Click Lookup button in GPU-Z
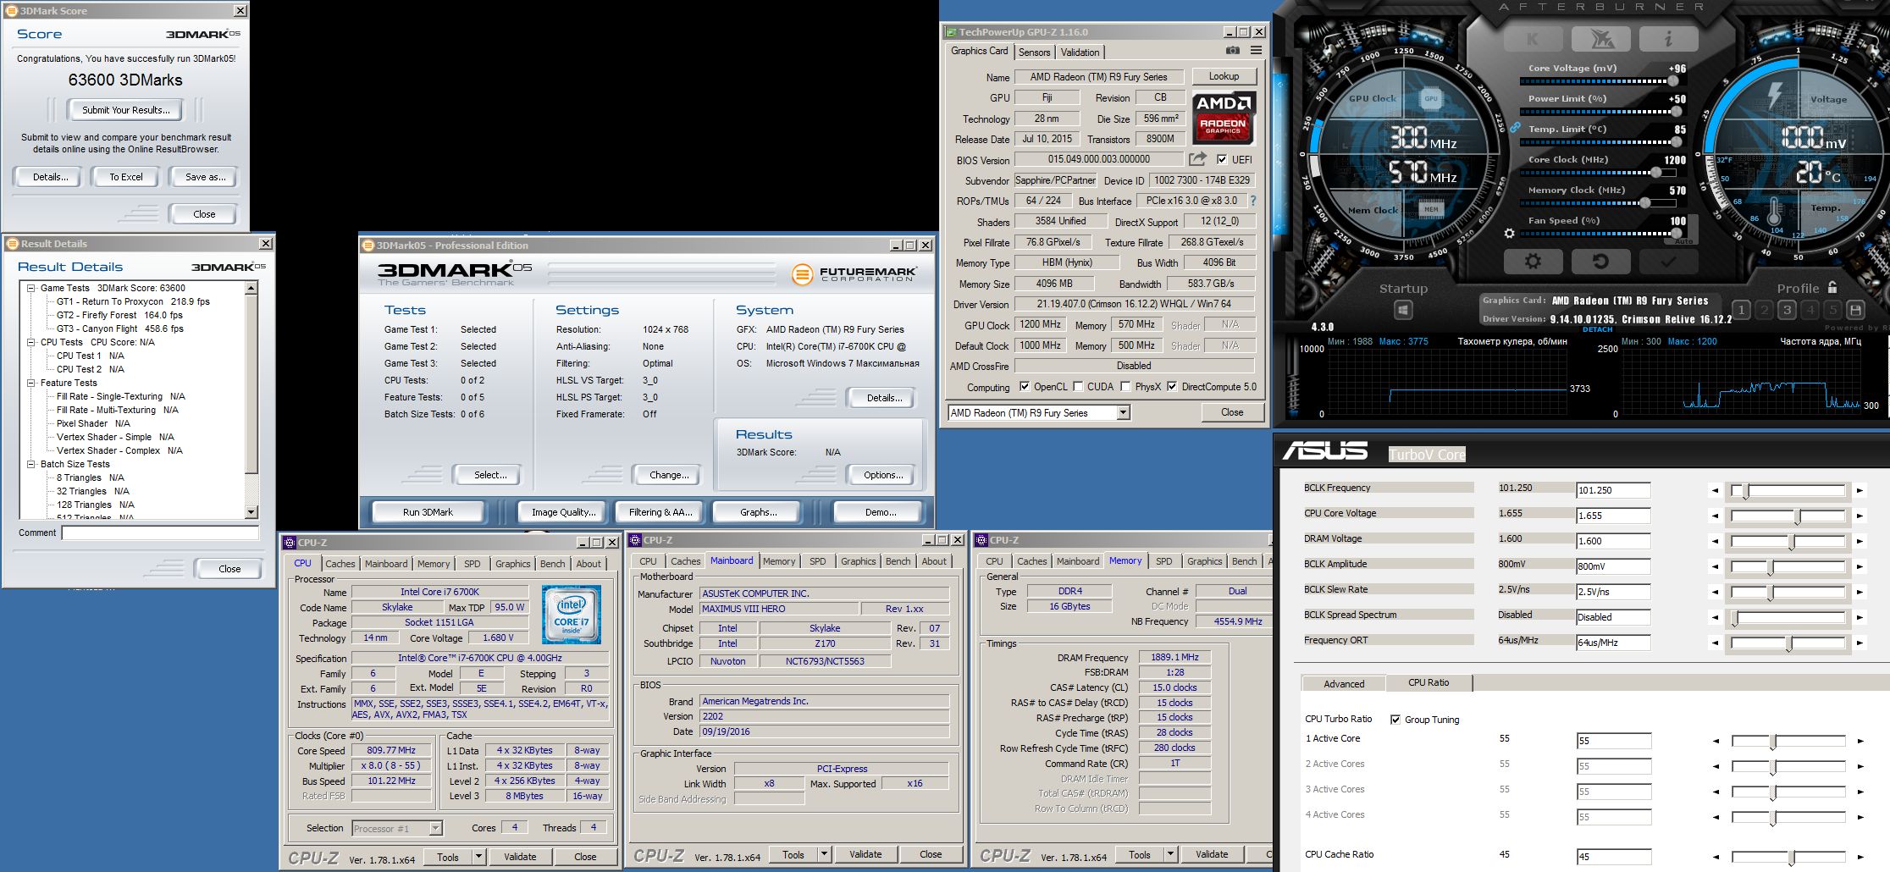Image resolution: width=1890 pixels, height=872 pixels. point(1224,76)
